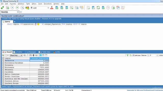163x91 pixels.
Task: Click the red-blue windows layout icon
Action: pos(118,8)
